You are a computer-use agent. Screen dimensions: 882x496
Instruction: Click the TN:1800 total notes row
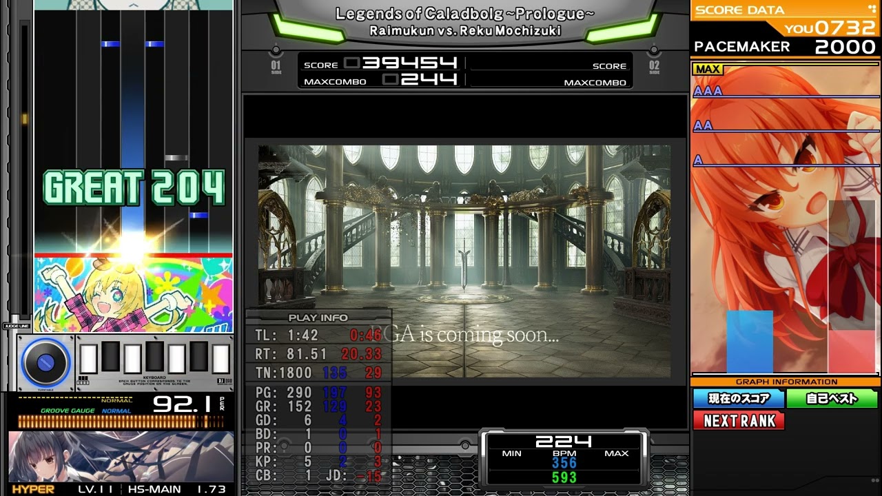(x=318, y=373)
